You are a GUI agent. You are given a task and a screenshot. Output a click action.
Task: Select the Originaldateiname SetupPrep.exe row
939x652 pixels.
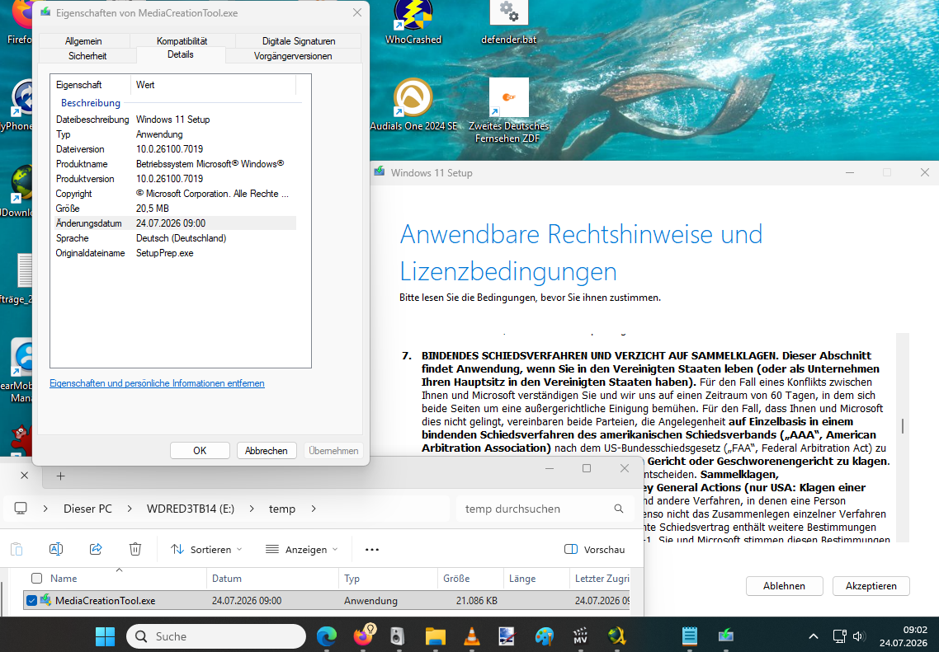coord(174,253)
